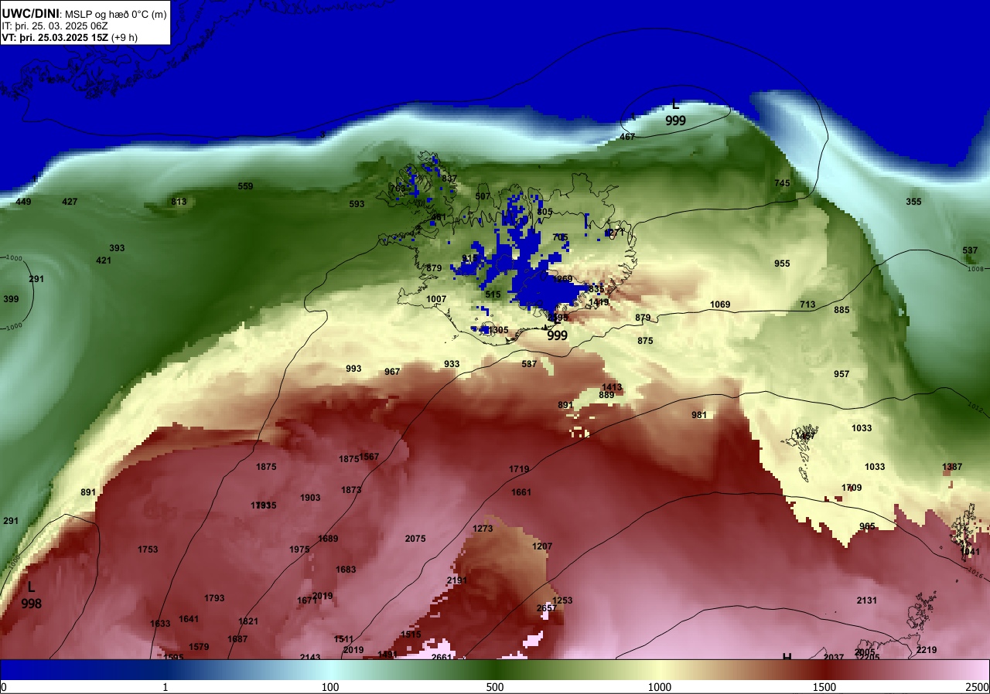Image resolution: width=990 pixels, height=694 pixels.
Task: Click the height value 1821
Action: click(x=248, y=621)
